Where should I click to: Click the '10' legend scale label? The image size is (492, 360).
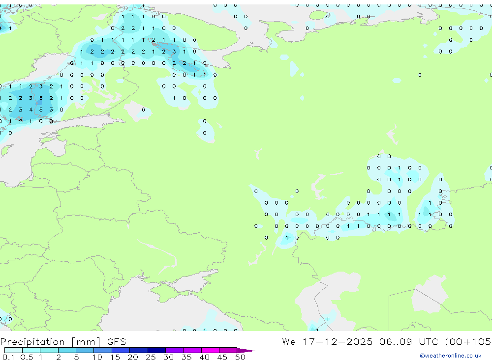[97, 357]
